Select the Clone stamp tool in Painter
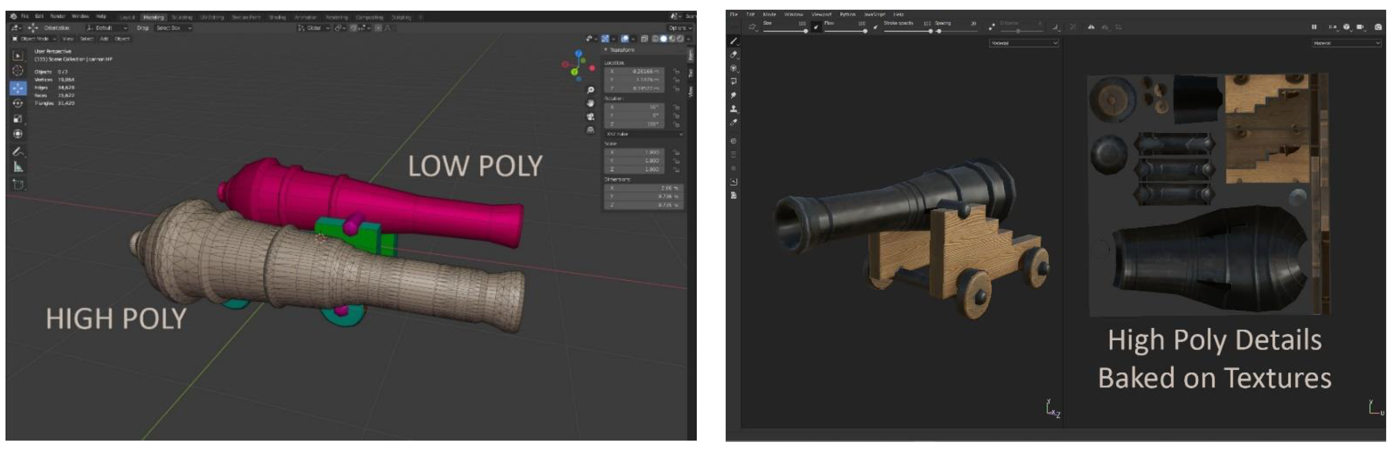Viewport: 1392px width, 450px height. click(x=733, y=109)
